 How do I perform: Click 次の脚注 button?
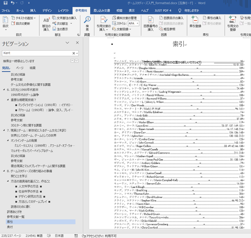click(60, 24)
